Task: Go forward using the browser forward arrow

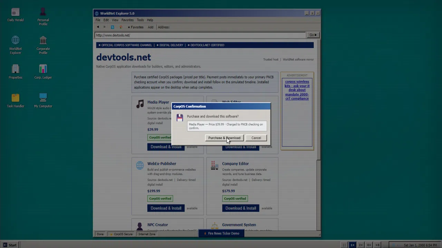Action: [x=105, y=27]
